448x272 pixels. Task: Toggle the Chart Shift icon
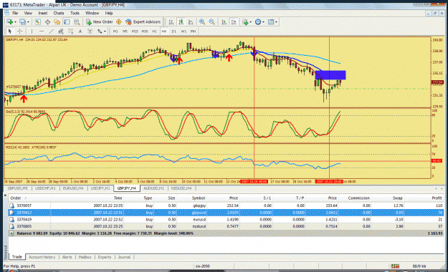234,21
